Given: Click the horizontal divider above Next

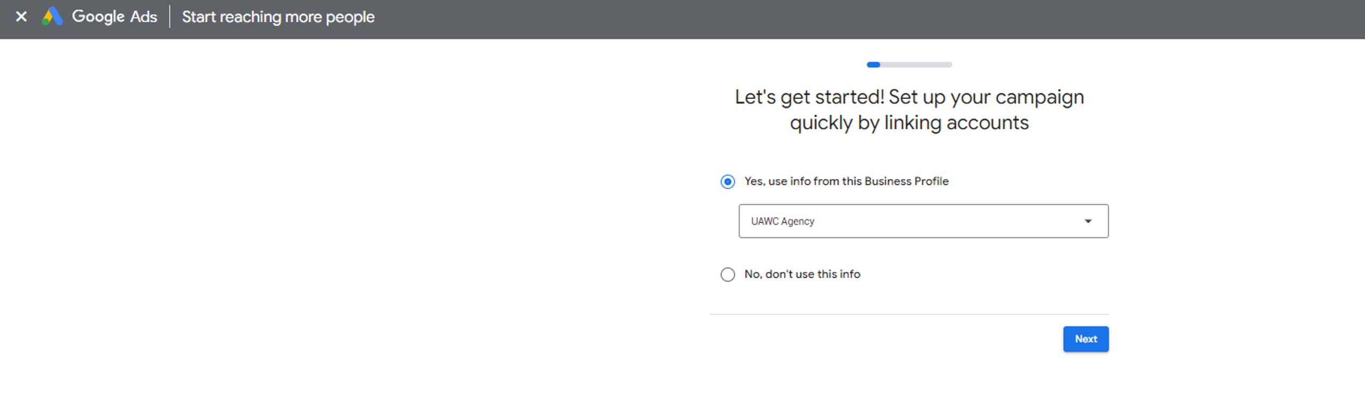Looking at the screenshot, I should (x=909, y=314).
